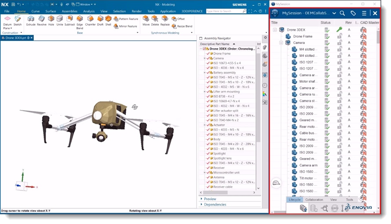Viewport: 391px width, 224px height.
Task: Open the Sketch tool
Action: click(x=18, y=21)
